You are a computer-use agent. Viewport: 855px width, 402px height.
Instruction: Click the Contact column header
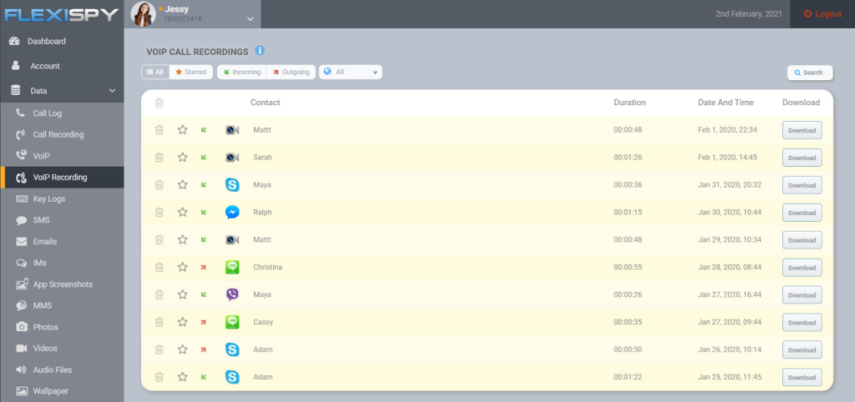pos(266,103)
